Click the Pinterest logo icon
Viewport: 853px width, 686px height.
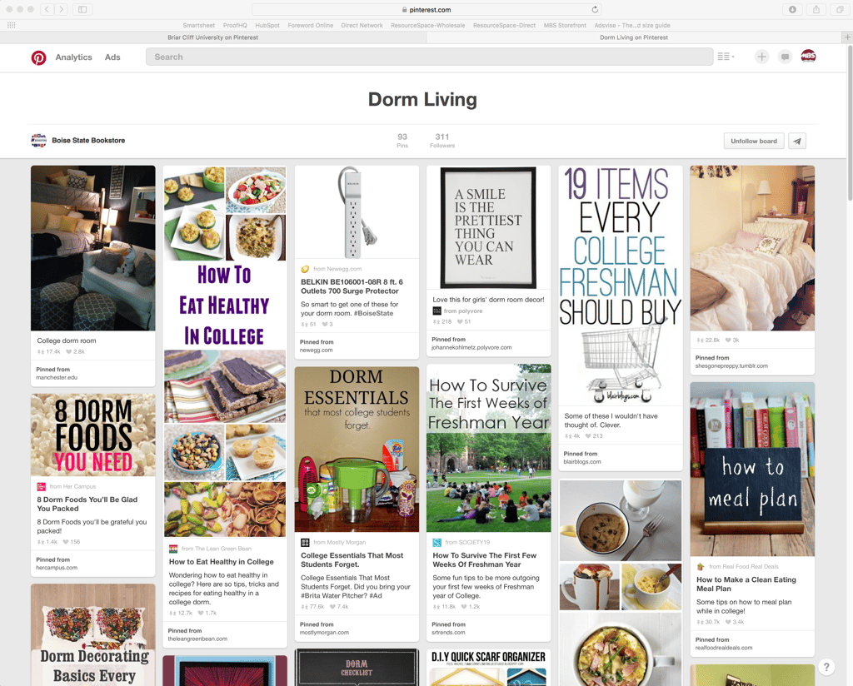[38, 57]
